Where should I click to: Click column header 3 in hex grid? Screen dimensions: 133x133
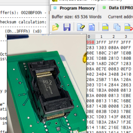[126, 37]
